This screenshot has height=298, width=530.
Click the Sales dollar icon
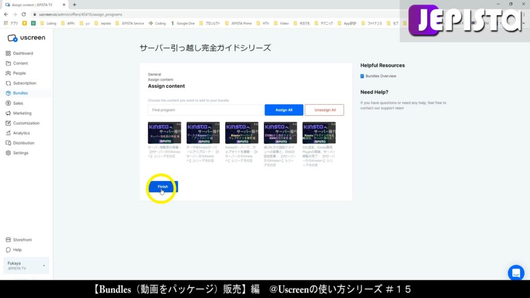(x=8, y=103)
